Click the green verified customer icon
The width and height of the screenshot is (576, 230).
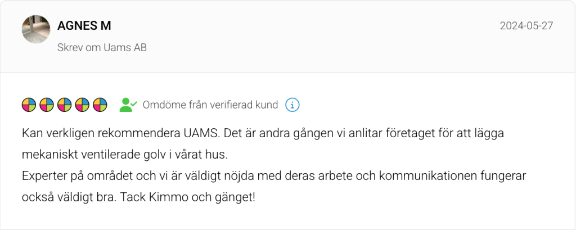128,105
